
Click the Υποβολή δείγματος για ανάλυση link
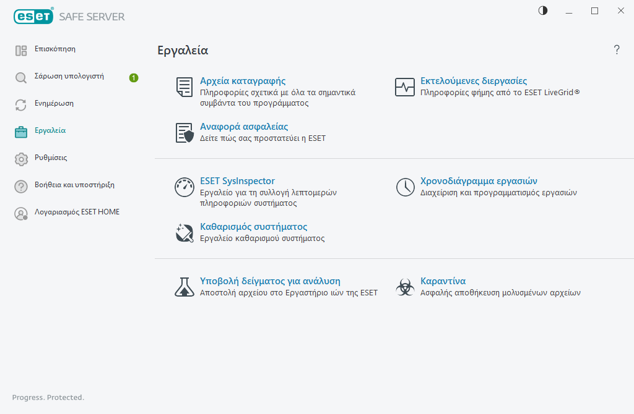[x=270, y=281]
